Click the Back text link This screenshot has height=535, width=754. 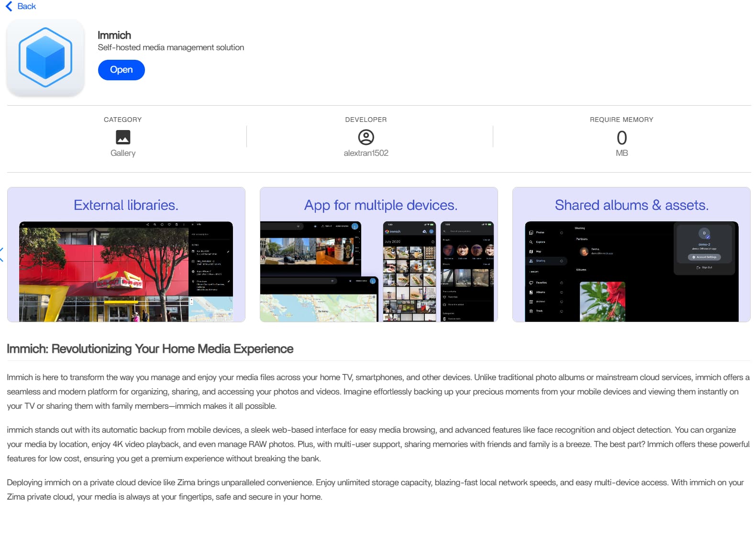(x=26, y=6)
